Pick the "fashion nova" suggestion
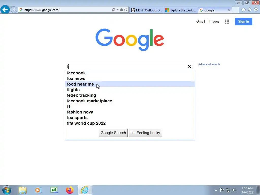Screen dimensions: 260x195 (x=130, y=112)
